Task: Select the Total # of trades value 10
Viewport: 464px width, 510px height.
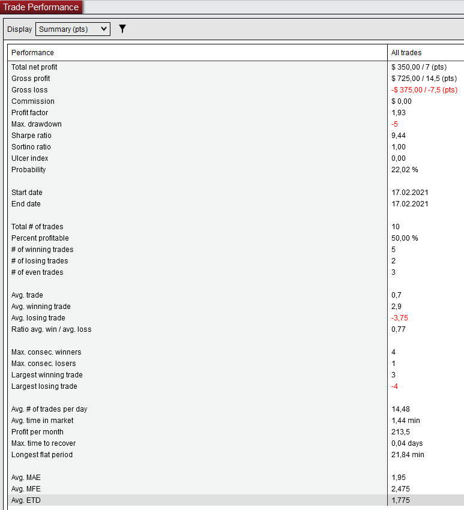Action: (396, 226)
